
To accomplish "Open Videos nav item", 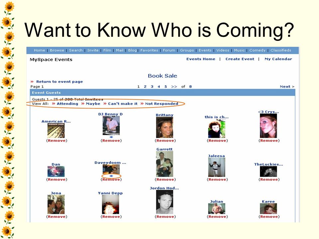I will 223,50.
